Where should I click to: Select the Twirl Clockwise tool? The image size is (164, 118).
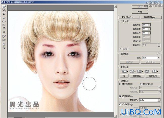point(4,14)
